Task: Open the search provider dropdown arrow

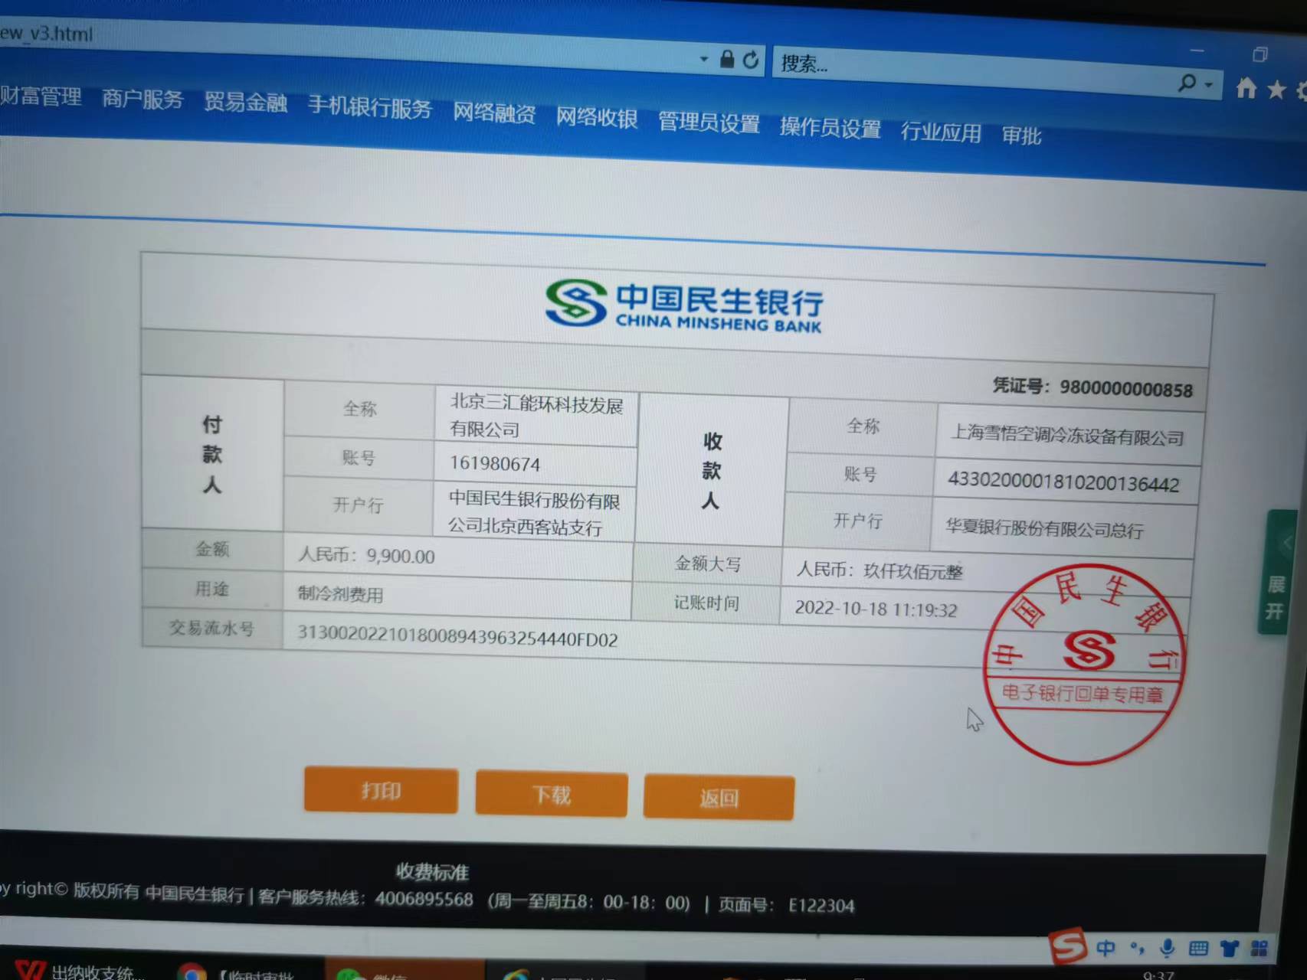Action: point(1209,84)
